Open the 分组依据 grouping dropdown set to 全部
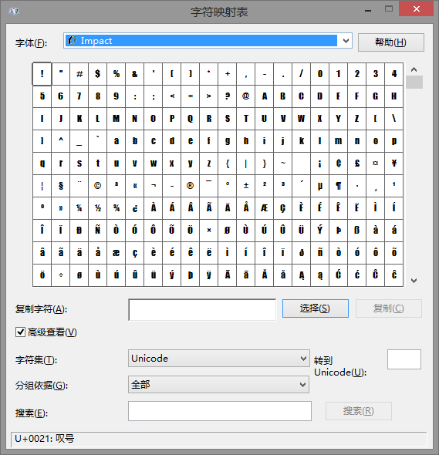Screen dimensions: 439x455 click(218, 385)
